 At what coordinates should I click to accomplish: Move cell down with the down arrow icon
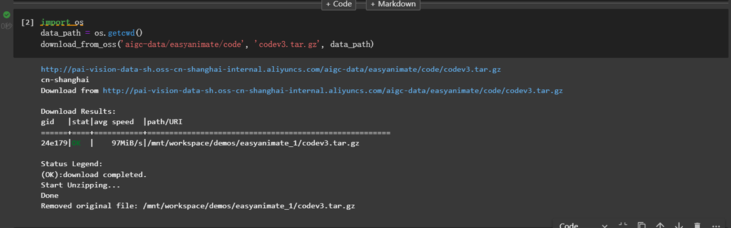[x=679, y=226]
